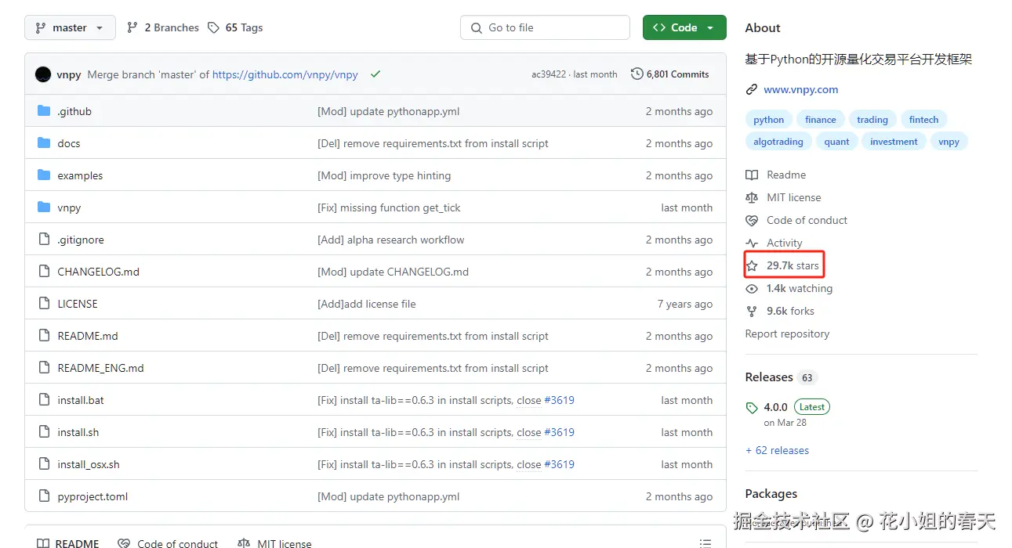Click the install.bat file icon
Screen dimensions: 1012x548
44,400
